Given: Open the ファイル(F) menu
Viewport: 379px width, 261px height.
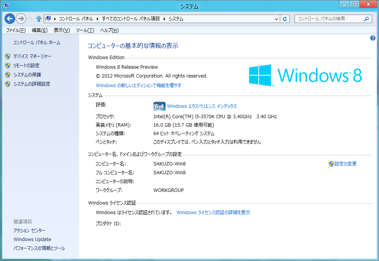Looking at the screenshot, I should pos(16,30).
